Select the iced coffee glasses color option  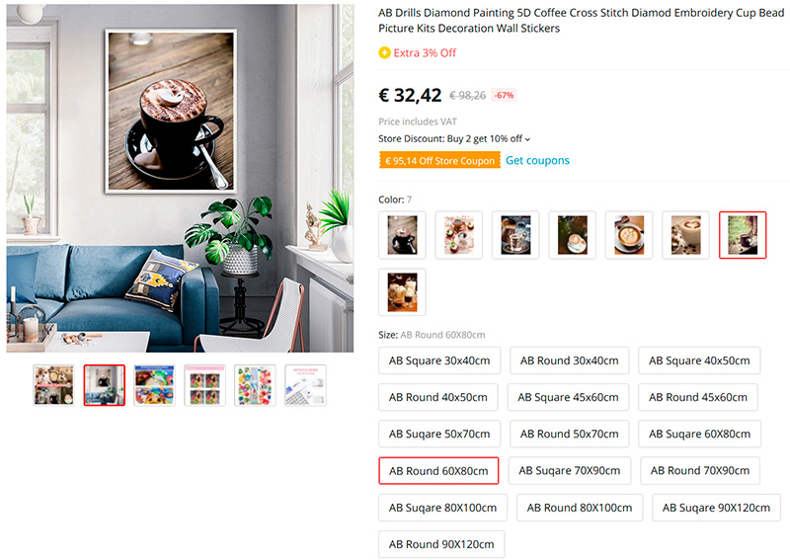click(402, 291)
